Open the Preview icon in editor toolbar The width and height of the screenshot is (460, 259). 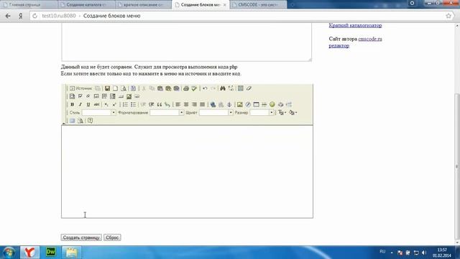[x=124, y=88]
